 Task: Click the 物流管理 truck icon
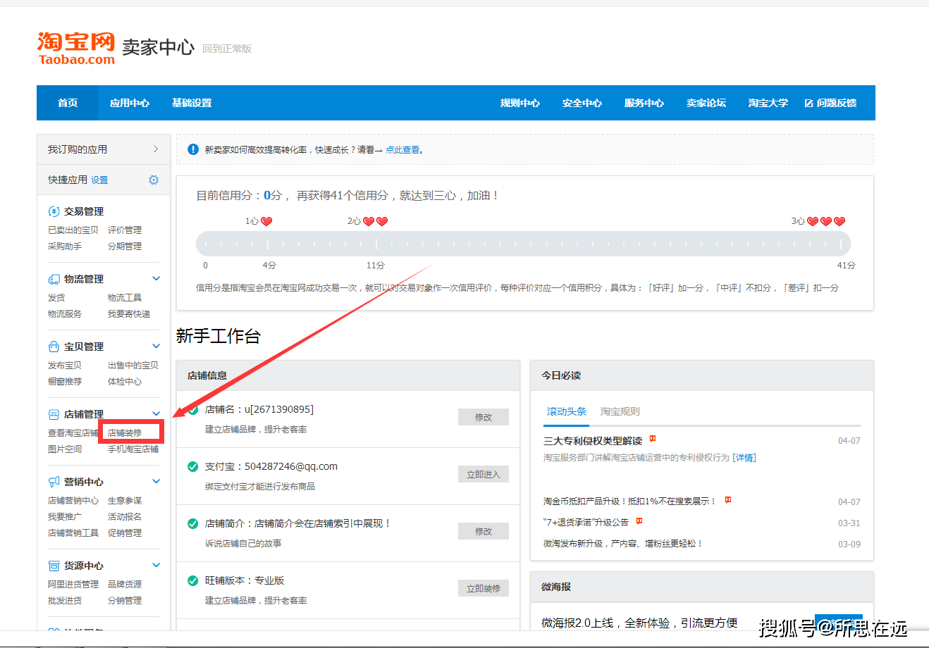tap(54, 279)
